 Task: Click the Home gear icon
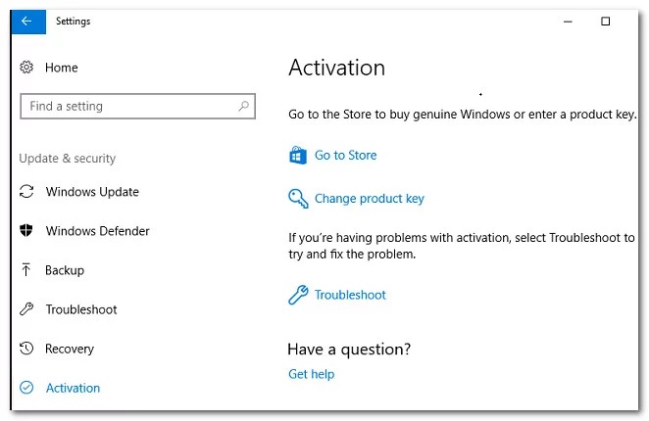click(26, 67)
